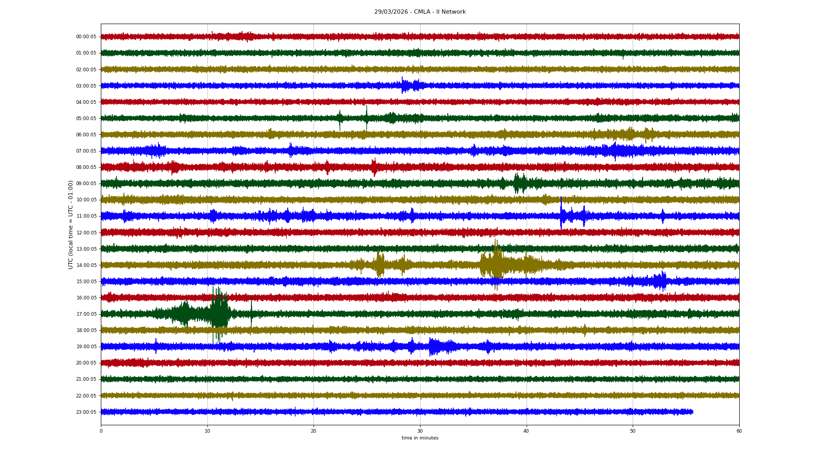840x472 pixels.
Task: Click the '60' minute tick label
Action: [x=739, y=431]
